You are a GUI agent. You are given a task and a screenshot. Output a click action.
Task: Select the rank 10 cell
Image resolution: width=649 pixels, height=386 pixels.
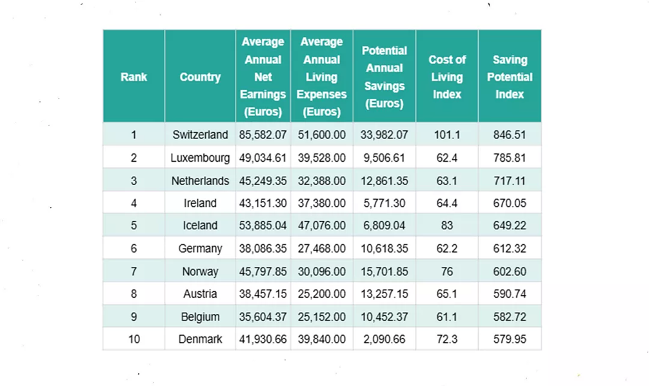[134, 339]
